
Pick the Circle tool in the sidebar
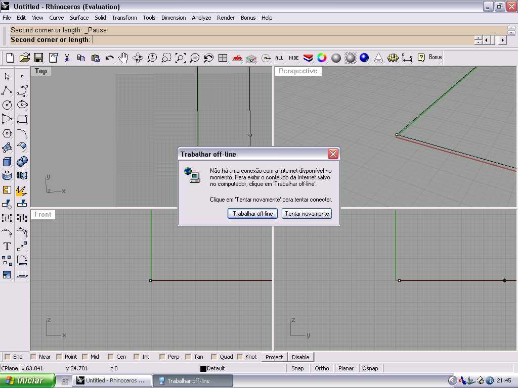tap(7, 105)
